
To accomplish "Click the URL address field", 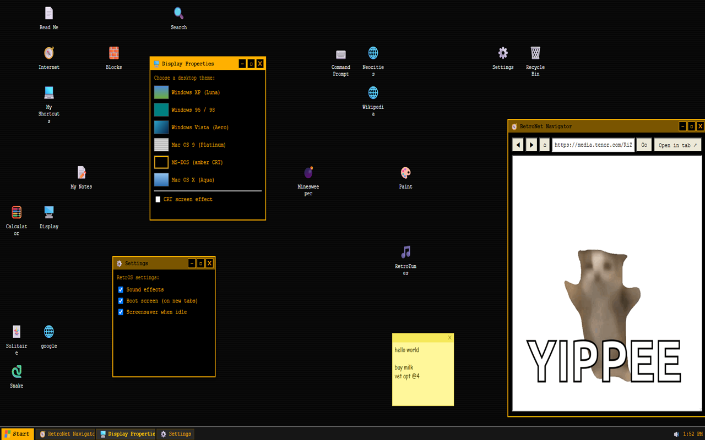I will (x=593, y=145).
